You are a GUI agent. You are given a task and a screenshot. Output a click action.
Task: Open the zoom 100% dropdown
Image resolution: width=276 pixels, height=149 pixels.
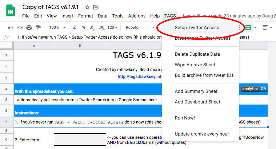pos(57,28)
